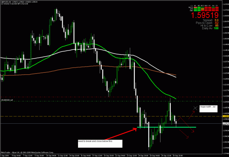The height and width of the screenshot is (157, 229).
Task: Click the orange STR signal bar under M15
Action: pyautogui.click(x=203, y=9)
